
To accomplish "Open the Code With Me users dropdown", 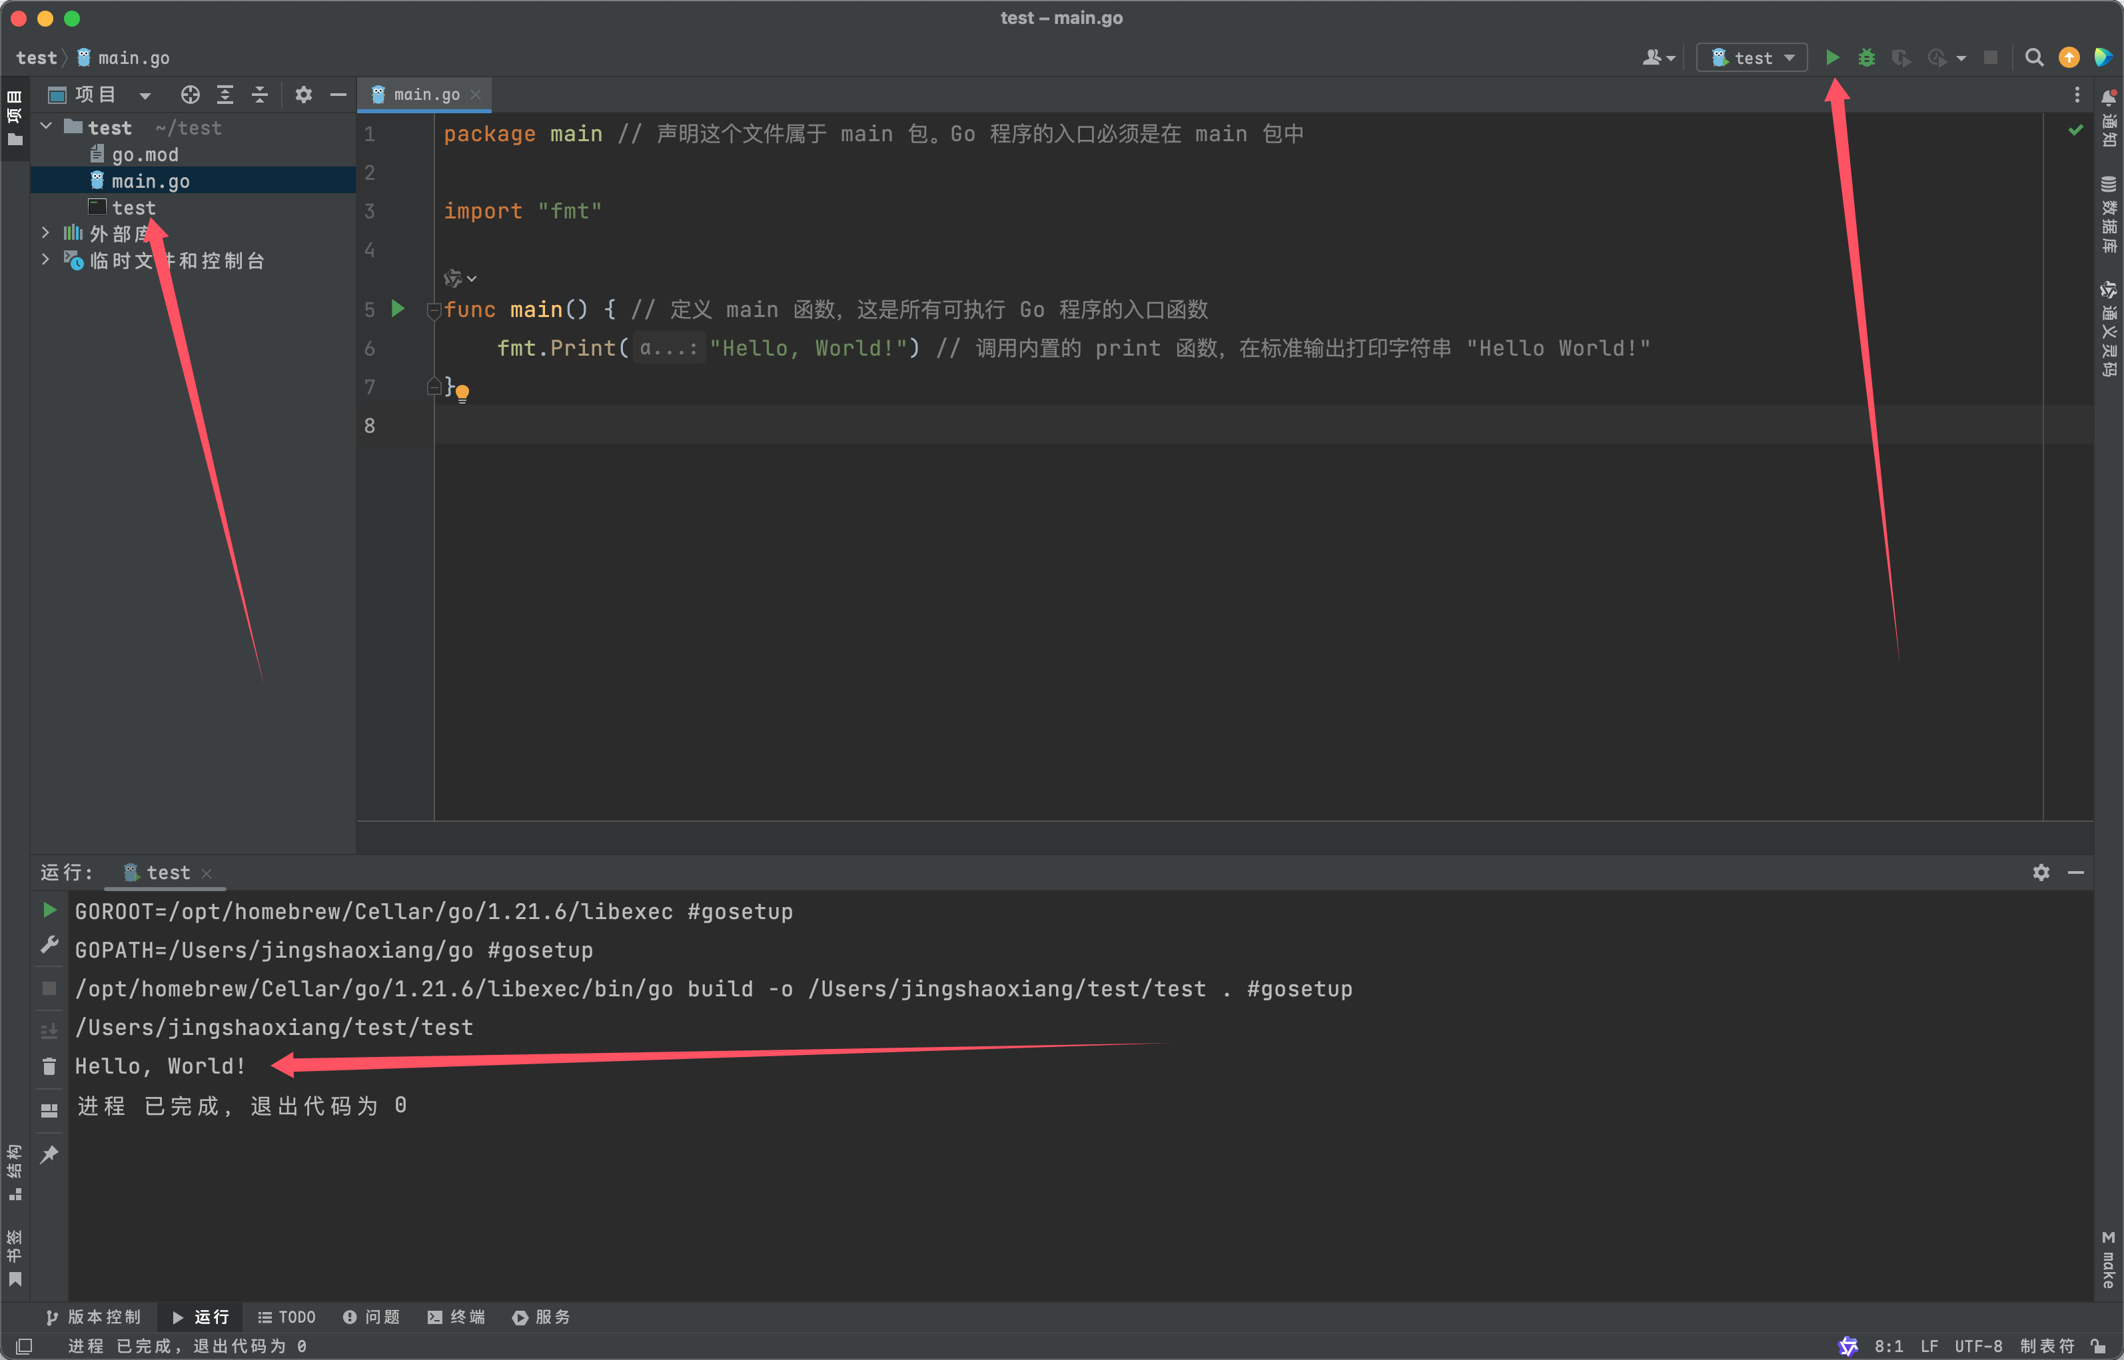I will (x=1658, y=57).
